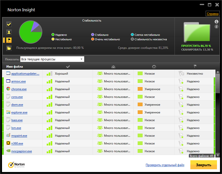Sort by the community users column header
The height and width of the screenshot is (174, 222).
(x=113, y=67)
